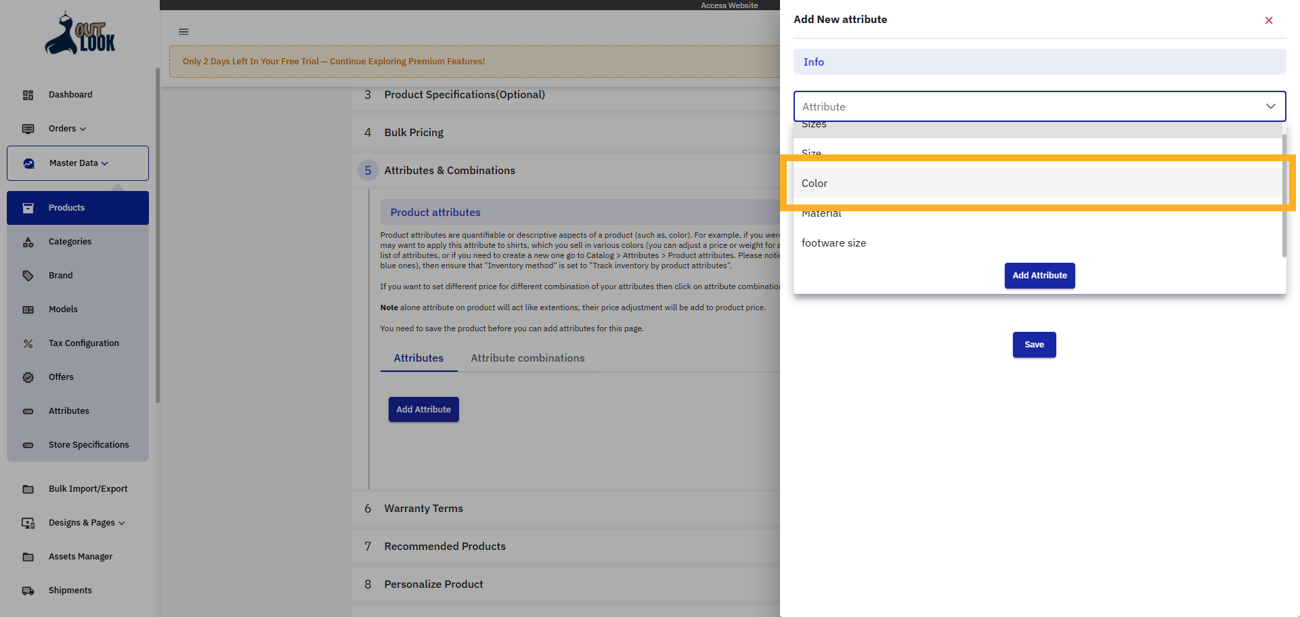Close the Add New attribute panel

click(1269, 20)
